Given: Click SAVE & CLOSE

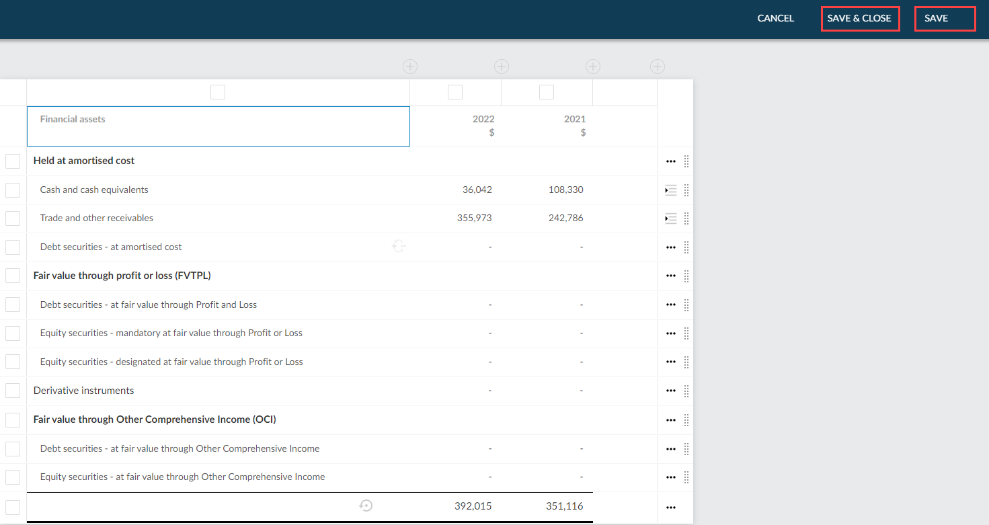Looking at the screenshot, I should 860,18.
